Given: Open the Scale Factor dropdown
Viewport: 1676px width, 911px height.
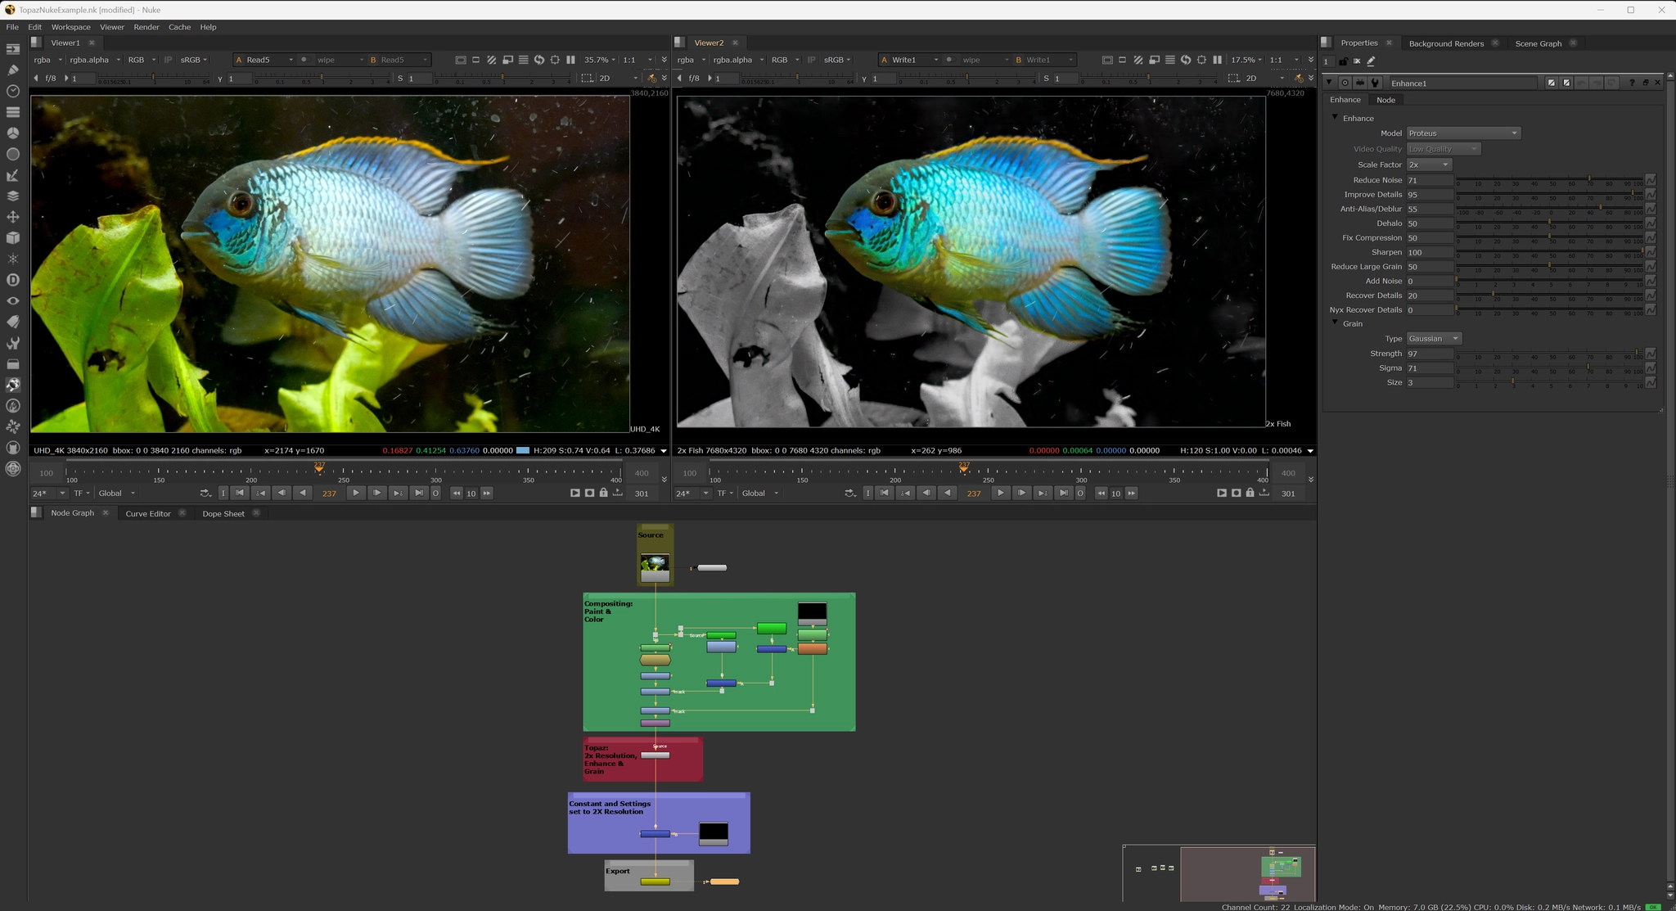Looking at the screenshot, I should click(1429, 165).
